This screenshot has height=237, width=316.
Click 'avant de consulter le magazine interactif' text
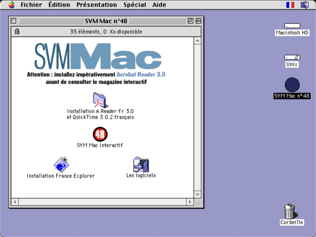pyautogui.click(x=96, y=82)
